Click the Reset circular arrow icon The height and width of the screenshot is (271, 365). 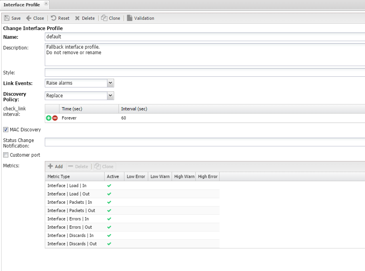click(x=54, y=18)
